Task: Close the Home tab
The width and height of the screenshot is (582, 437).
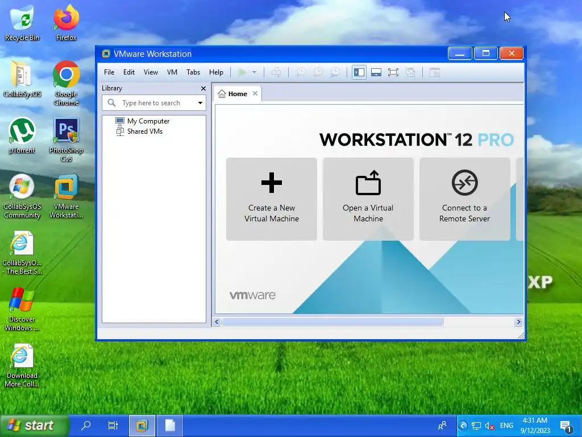Action: 255,94
